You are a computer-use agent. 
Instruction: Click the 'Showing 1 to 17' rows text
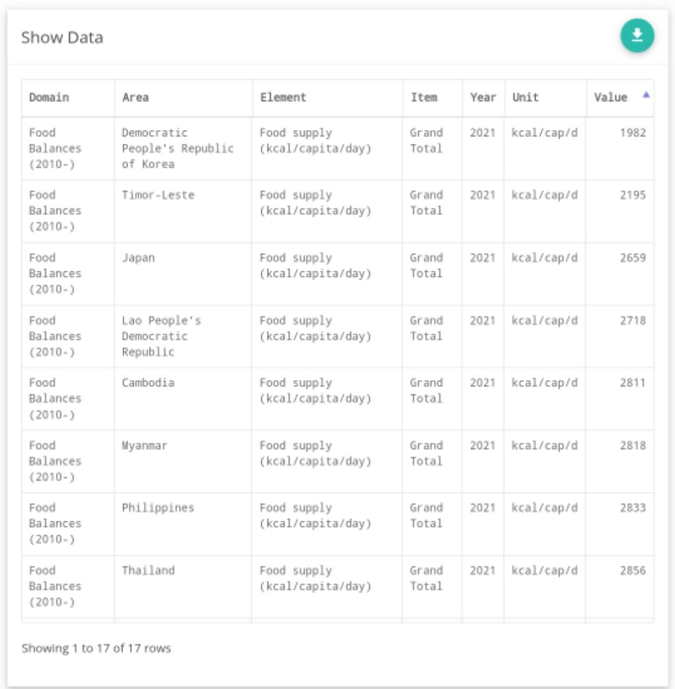[96, 648]
